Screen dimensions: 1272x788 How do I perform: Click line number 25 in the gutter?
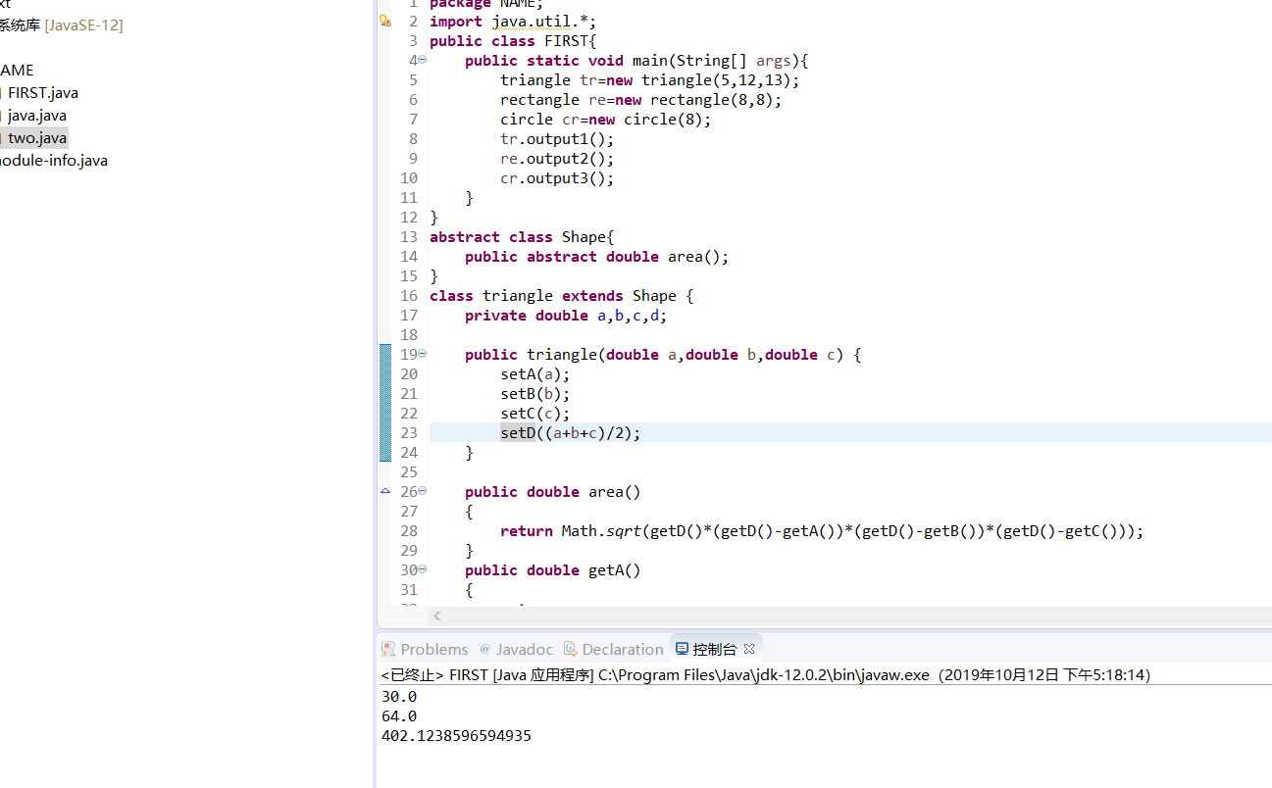409,472
